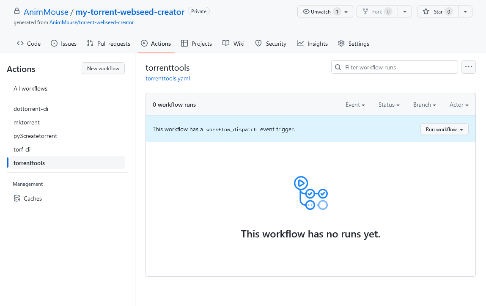
Task: Click the Private badge label
Action: point(199,11)
